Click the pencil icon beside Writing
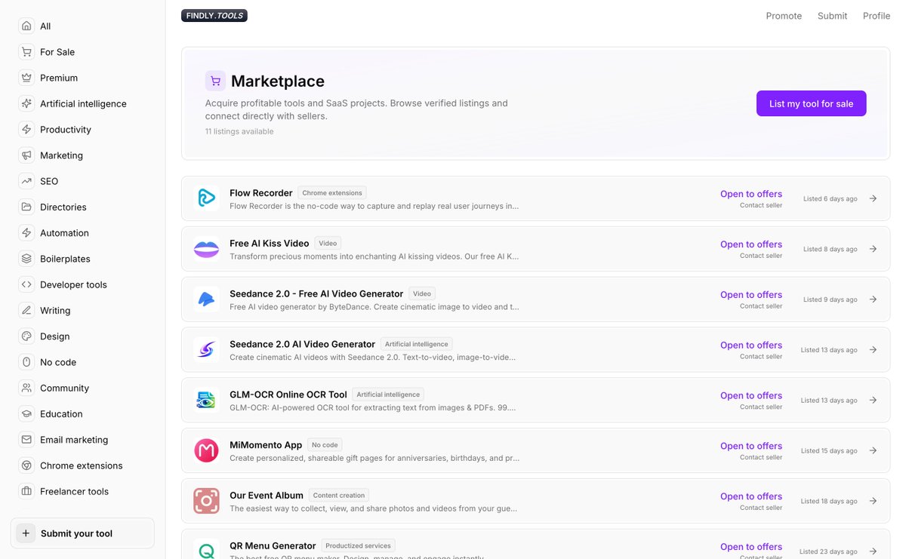 (x=26, y=310)
